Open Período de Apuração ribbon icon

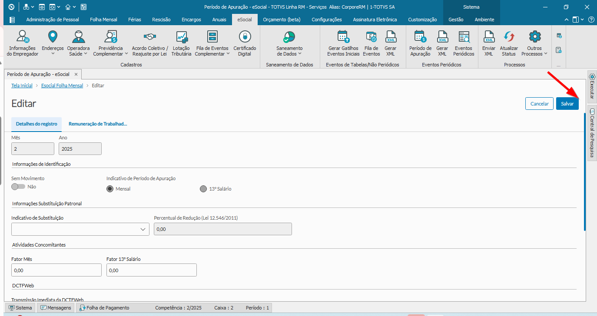[x=420, y=43]
